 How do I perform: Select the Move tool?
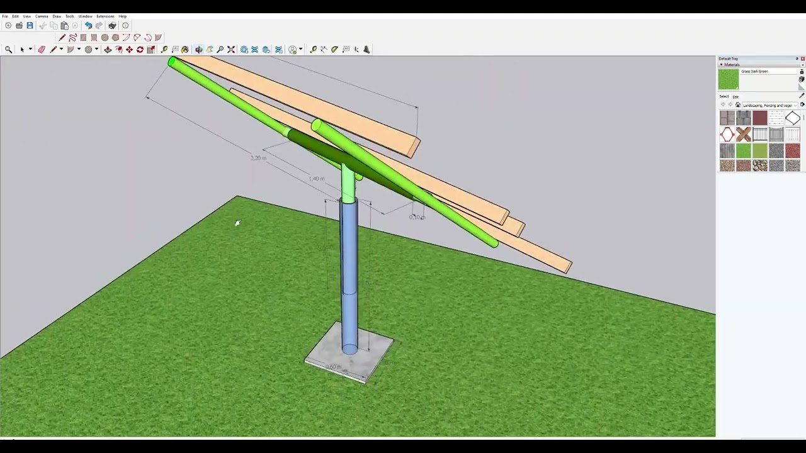pyautogui.click(x=129, y=49)
